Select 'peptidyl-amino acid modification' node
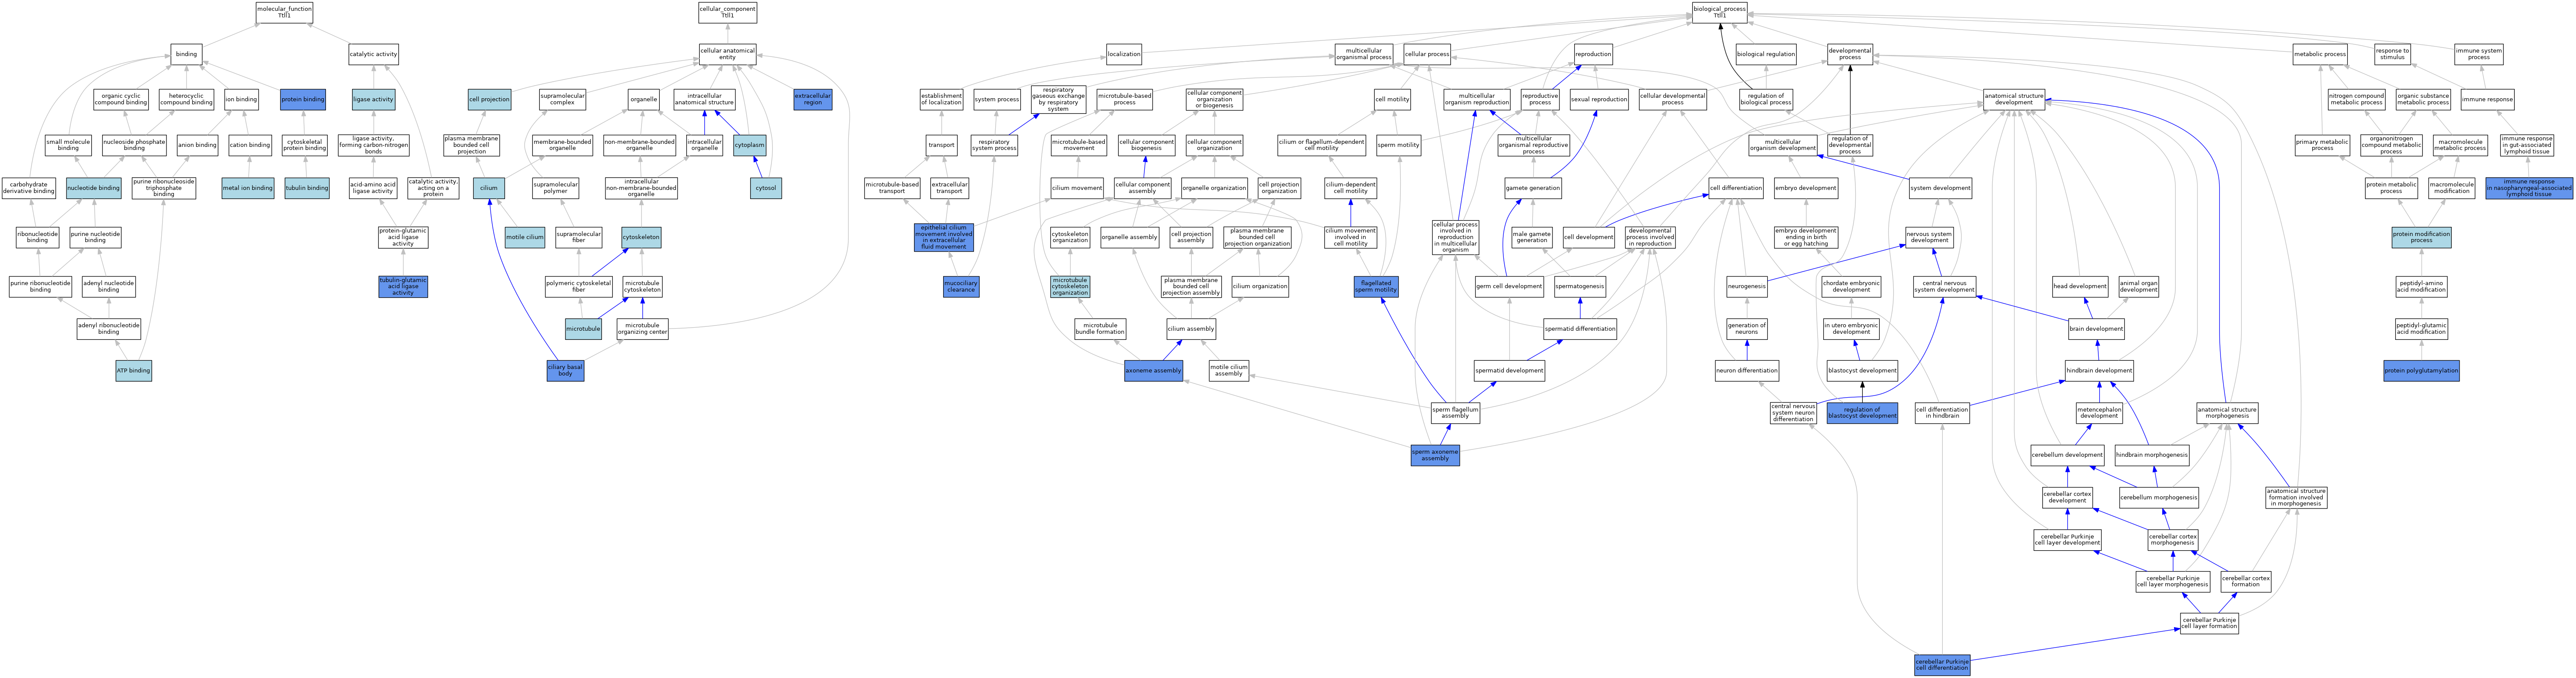2576x678 pixels. click(2421, 287)
